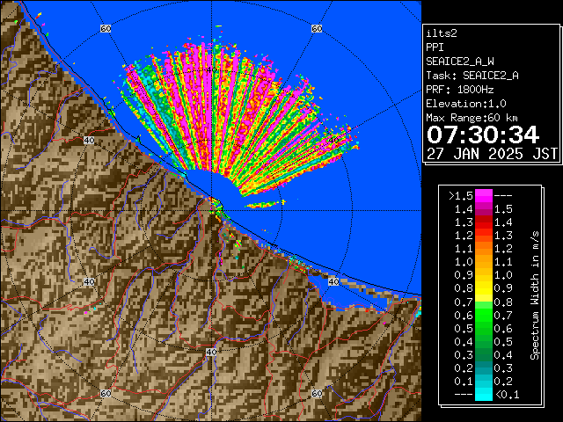563x422 pixels.
Task: Click the 60 km ring label southwest of radar
Action: tap(106, 394)
